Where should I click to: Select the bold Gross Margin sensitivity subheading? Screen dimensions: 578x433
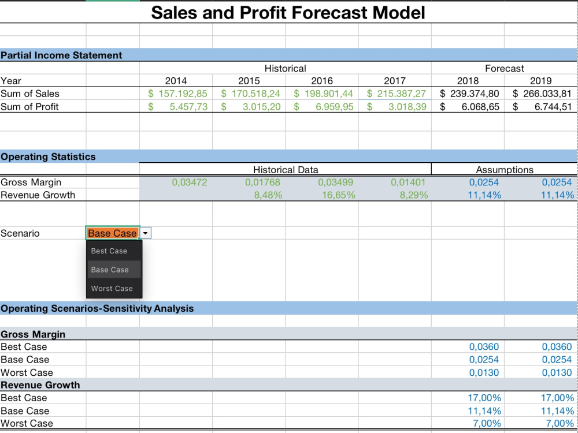click(33, 334)
